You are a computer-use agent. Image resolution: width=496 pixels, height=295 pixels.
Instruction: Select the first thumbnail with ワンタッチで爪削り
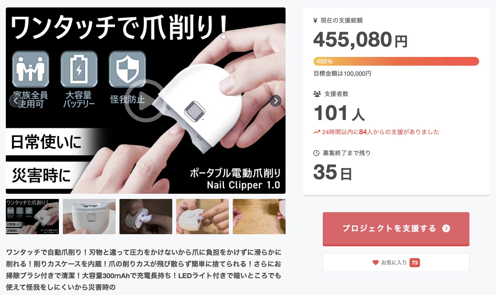(x=32, y=216)
